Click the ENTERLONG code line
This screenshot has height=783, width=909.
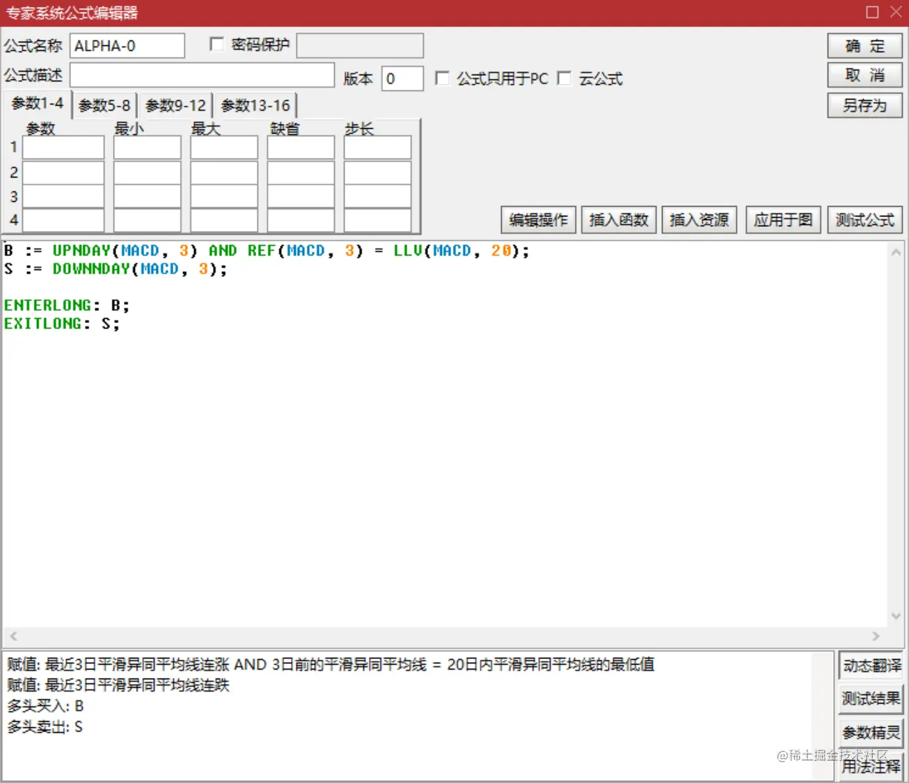click(x=67, y=305)
